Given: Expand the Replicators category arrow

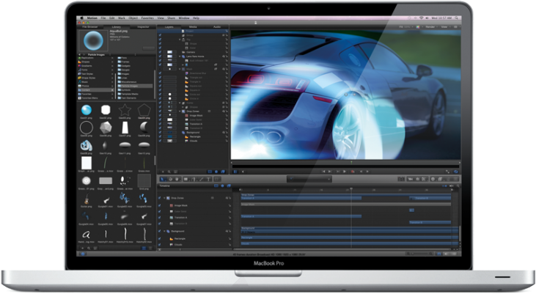Looking at the screenshot, I should (112, 58).
